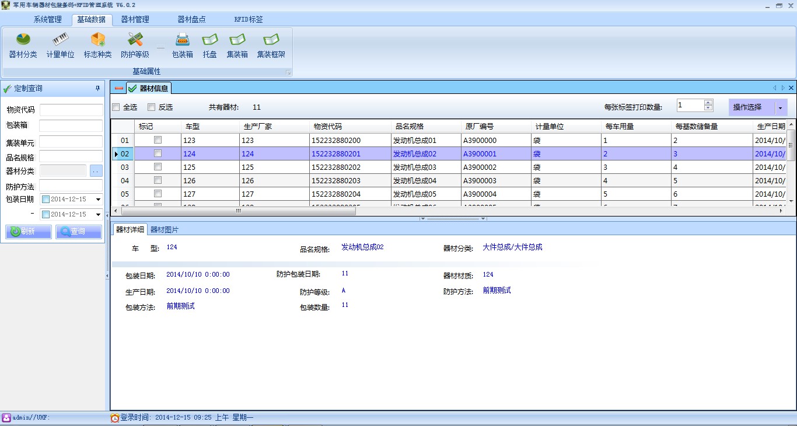Click the 查询 search button

(79, 232)
